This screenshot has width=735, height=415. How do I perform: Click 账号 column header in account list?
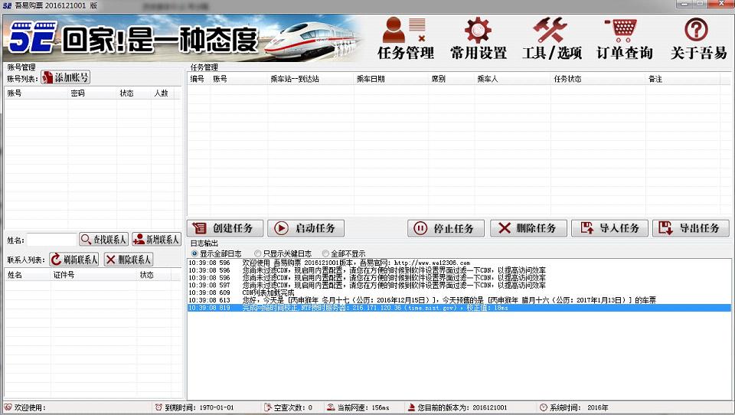[x=36, y=93]
